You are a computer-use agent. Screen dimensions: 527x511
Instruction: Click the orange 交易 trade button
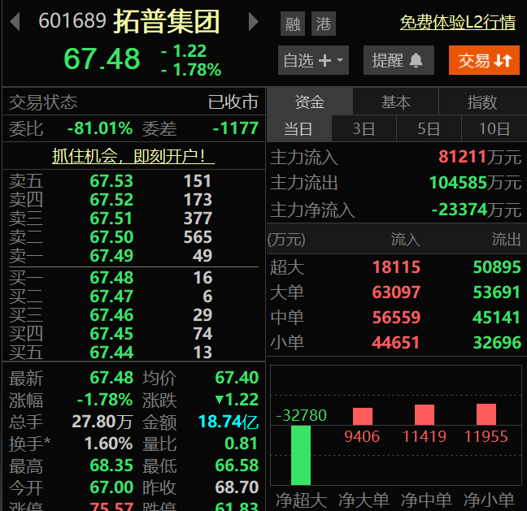tap(484, 60)
